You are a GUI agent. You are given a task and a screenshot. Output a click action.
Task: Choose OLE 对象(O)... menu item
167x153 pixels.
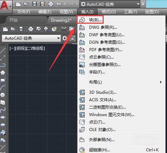[x=121, y=130]
